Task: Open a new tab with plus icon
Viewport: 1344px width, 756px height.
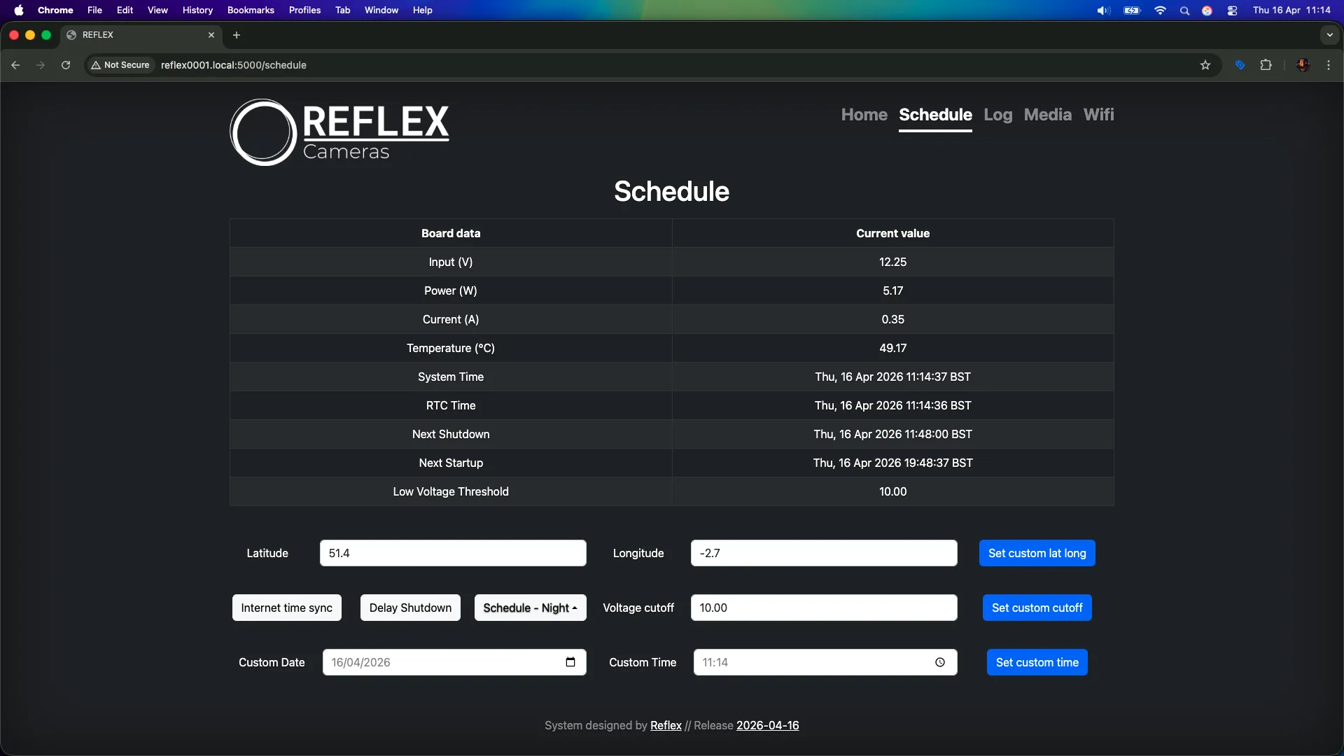Action: point(237,35)
